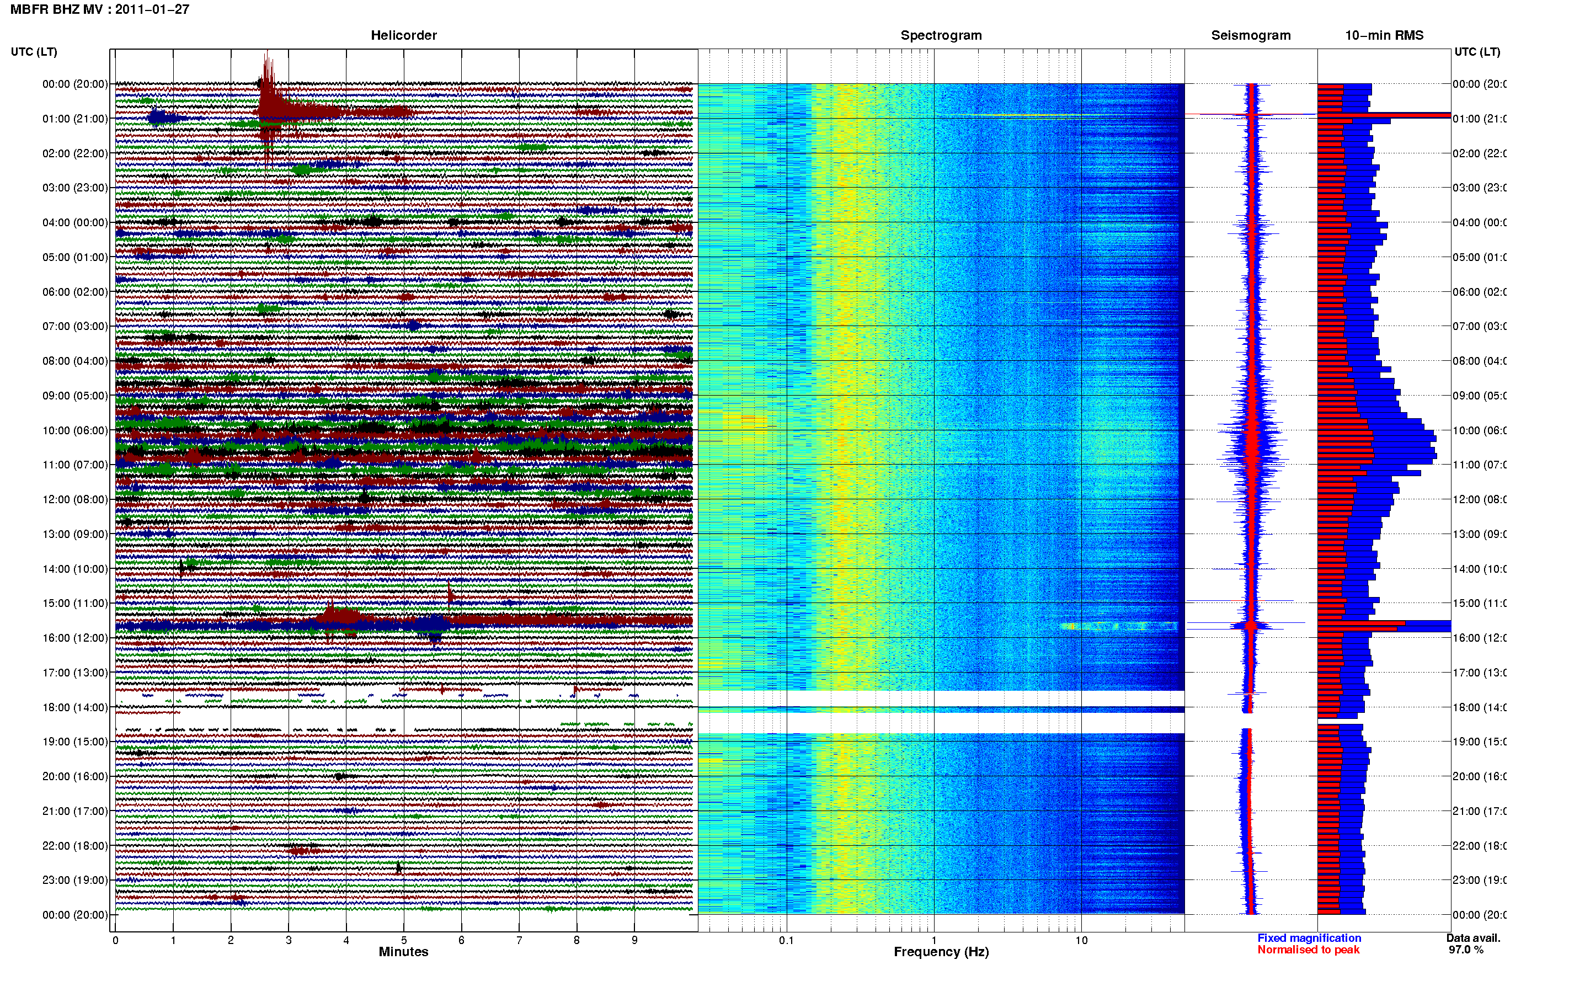This screenshot has width=1569, height=981.
Task: Select Helicorder time label 11:00 (07:00)
Action: (x=75, y=465)
